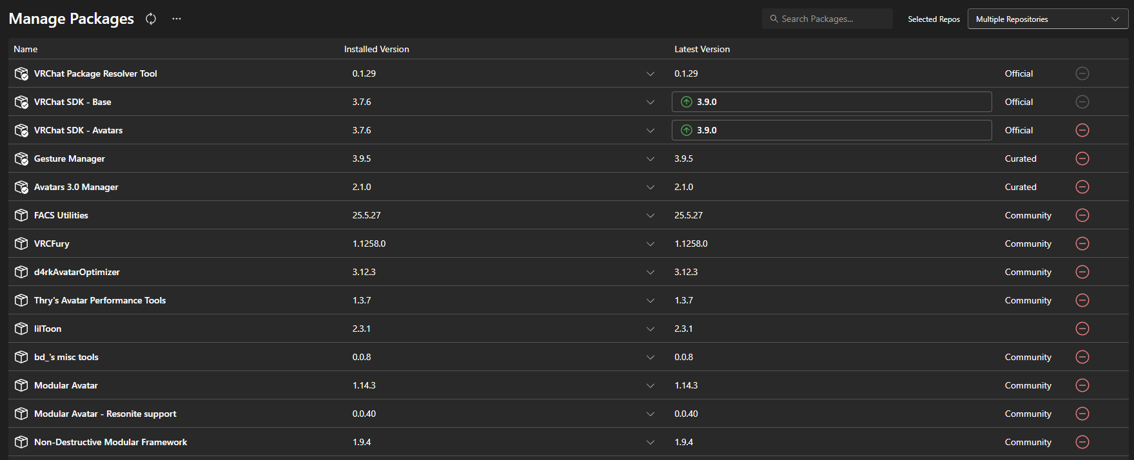Remove FACS Utilities package
Screen dimensions: 1134x460
tap(1082, 215)
